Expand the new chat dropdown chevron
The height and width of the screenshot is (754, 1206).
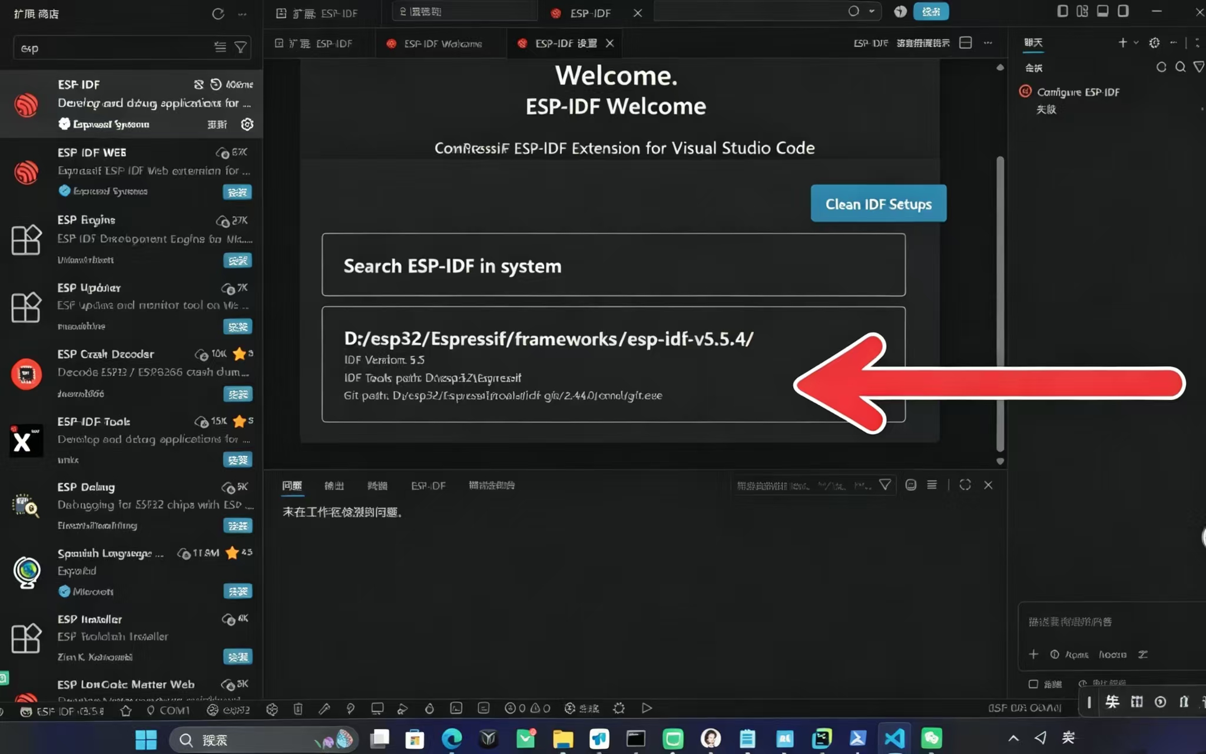pyautogui.click(x=1136, y=42)
